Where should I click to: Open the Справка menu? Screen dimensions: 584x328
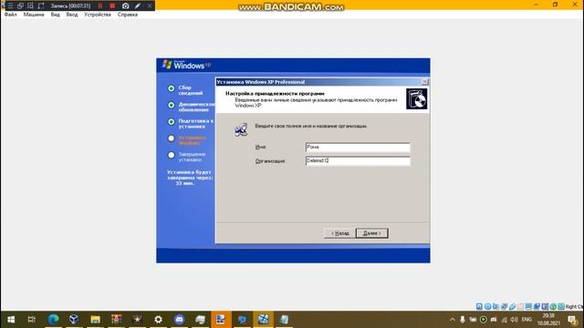pyautogui.click(x=128, y=15)
